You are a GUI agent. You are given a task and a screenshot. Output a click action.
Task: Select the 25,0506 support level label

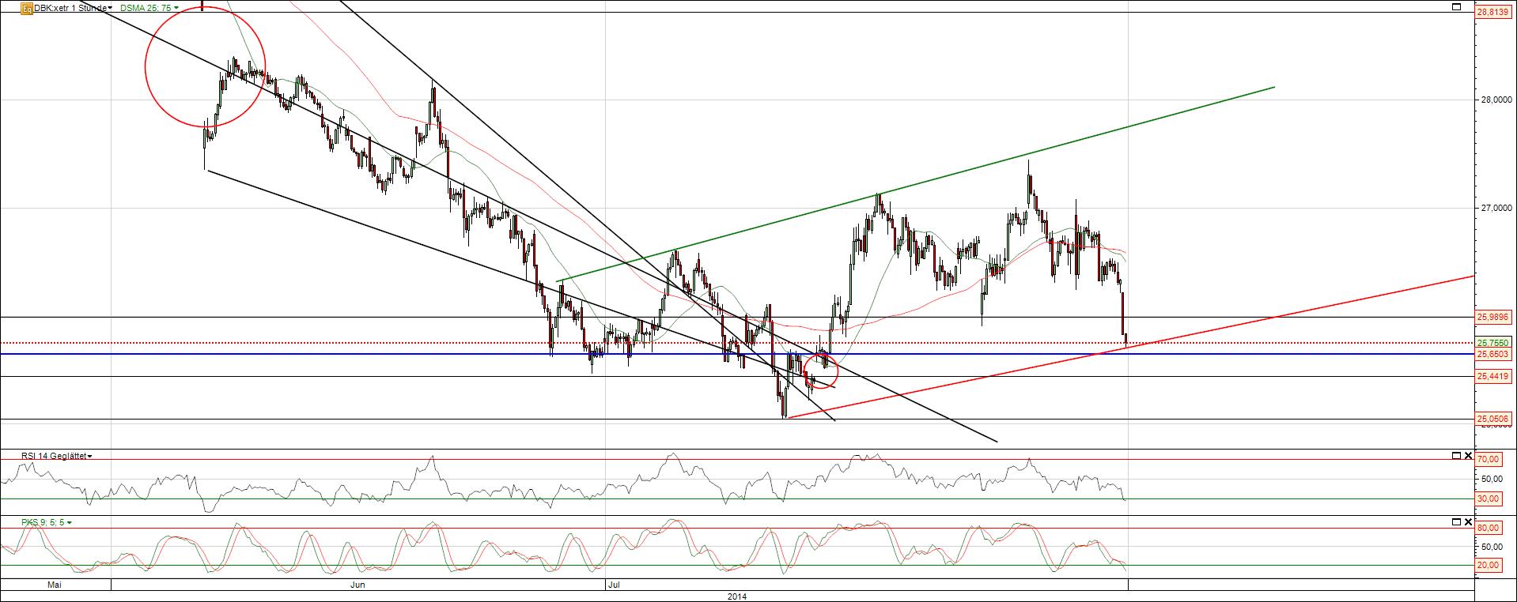coord(1494,419)
